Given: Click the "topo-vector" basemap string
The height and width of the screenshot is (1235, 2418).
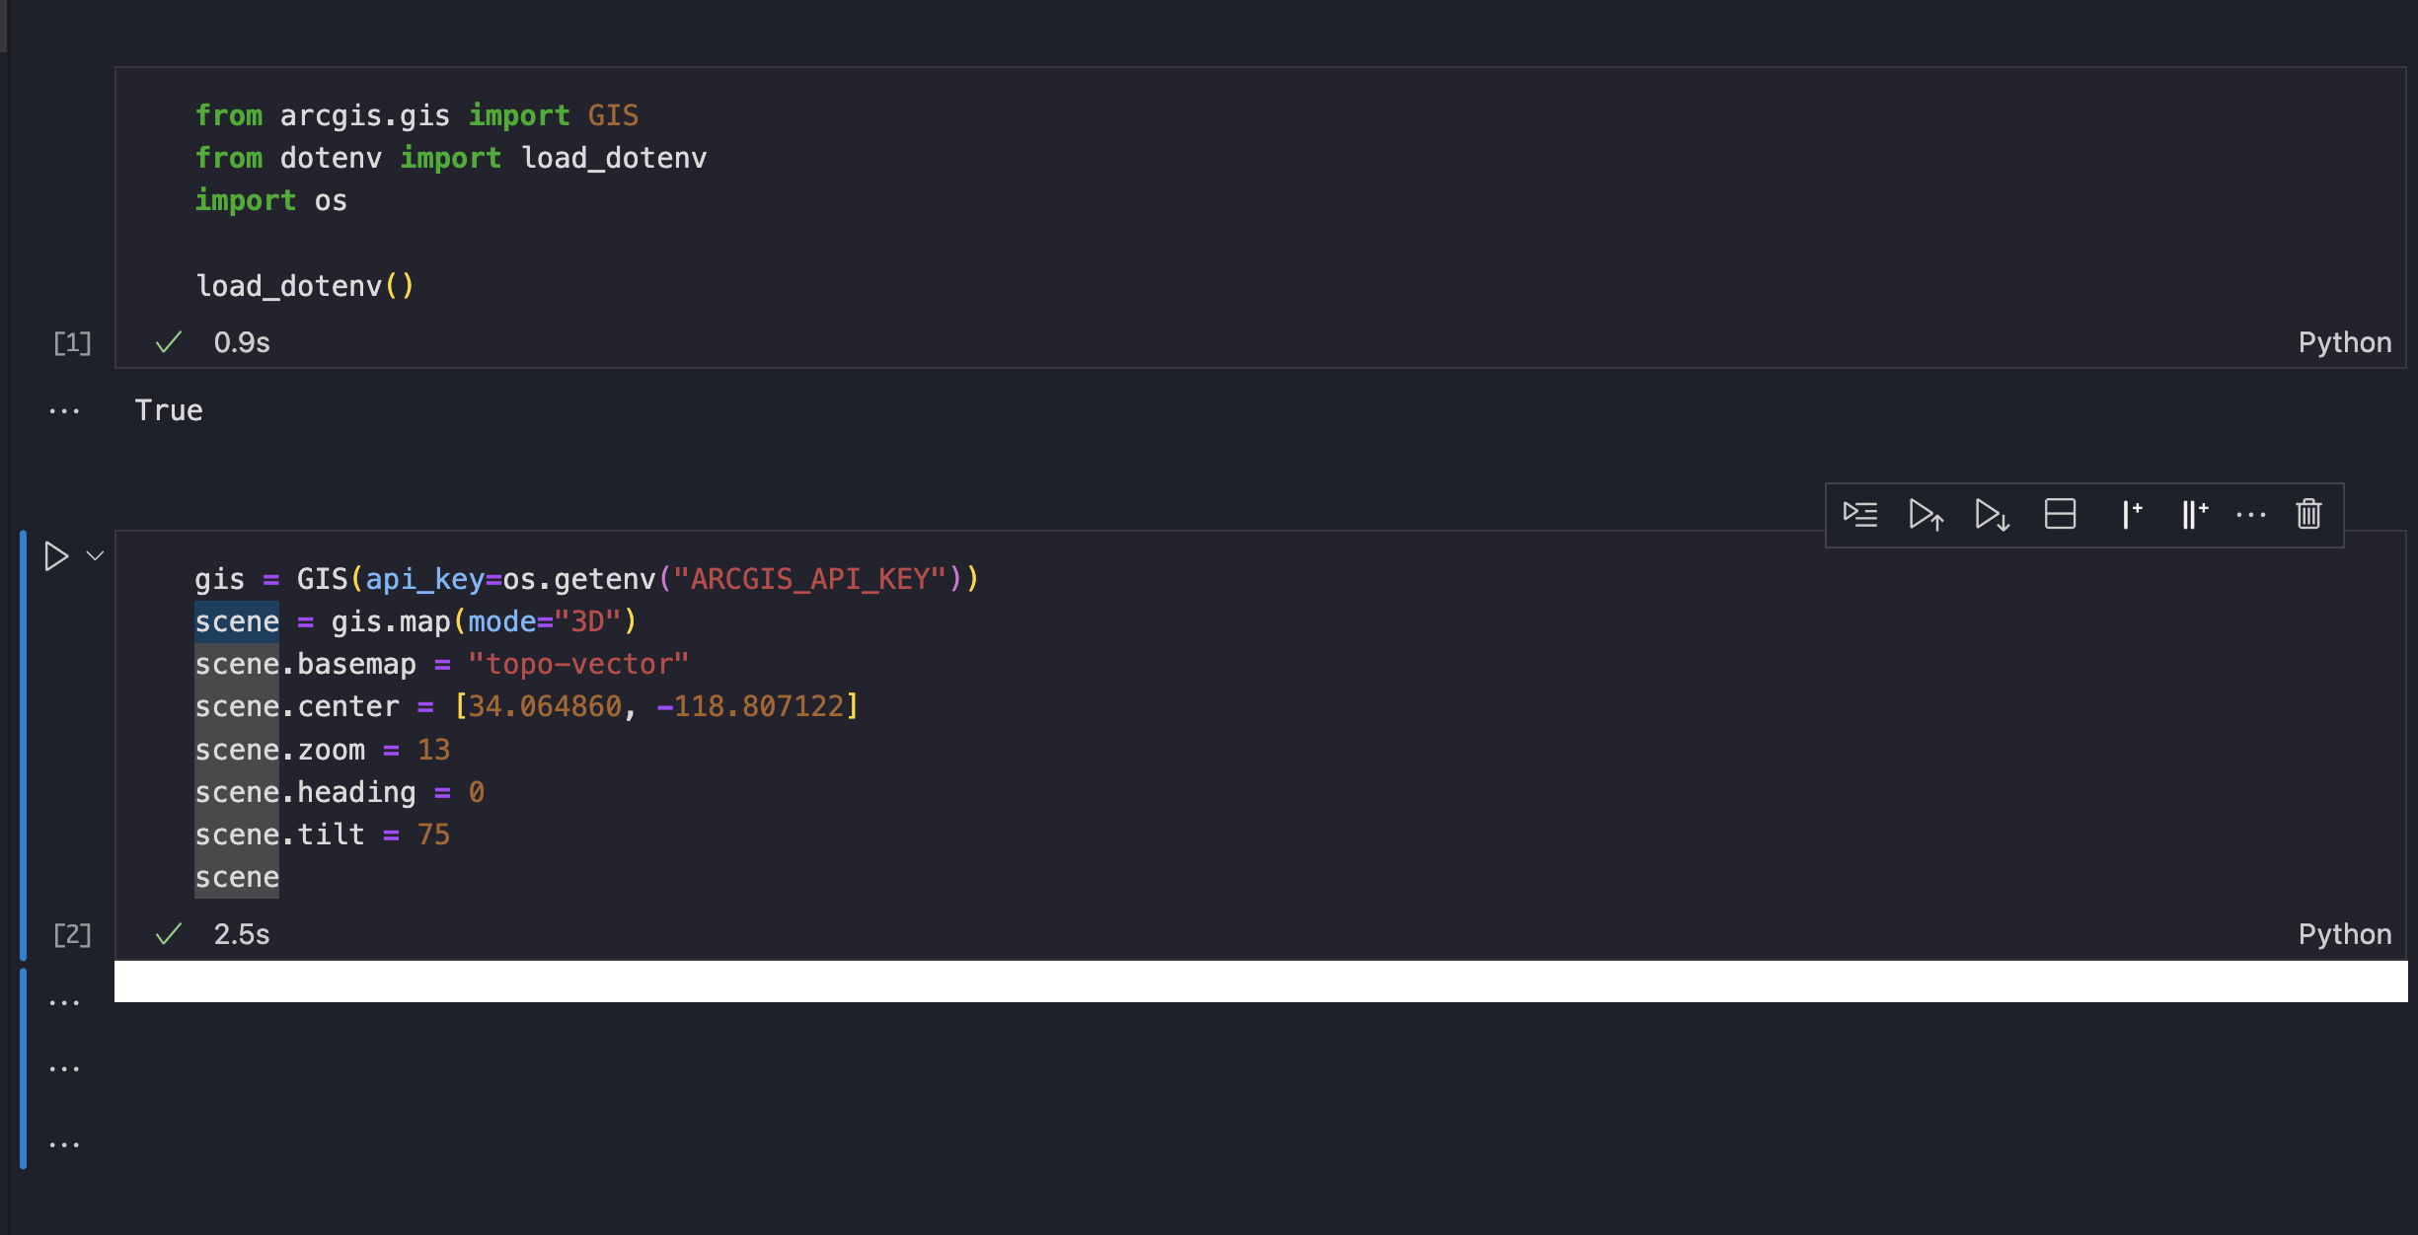Looking at the screenshot, I should click(x=578, y=664).
